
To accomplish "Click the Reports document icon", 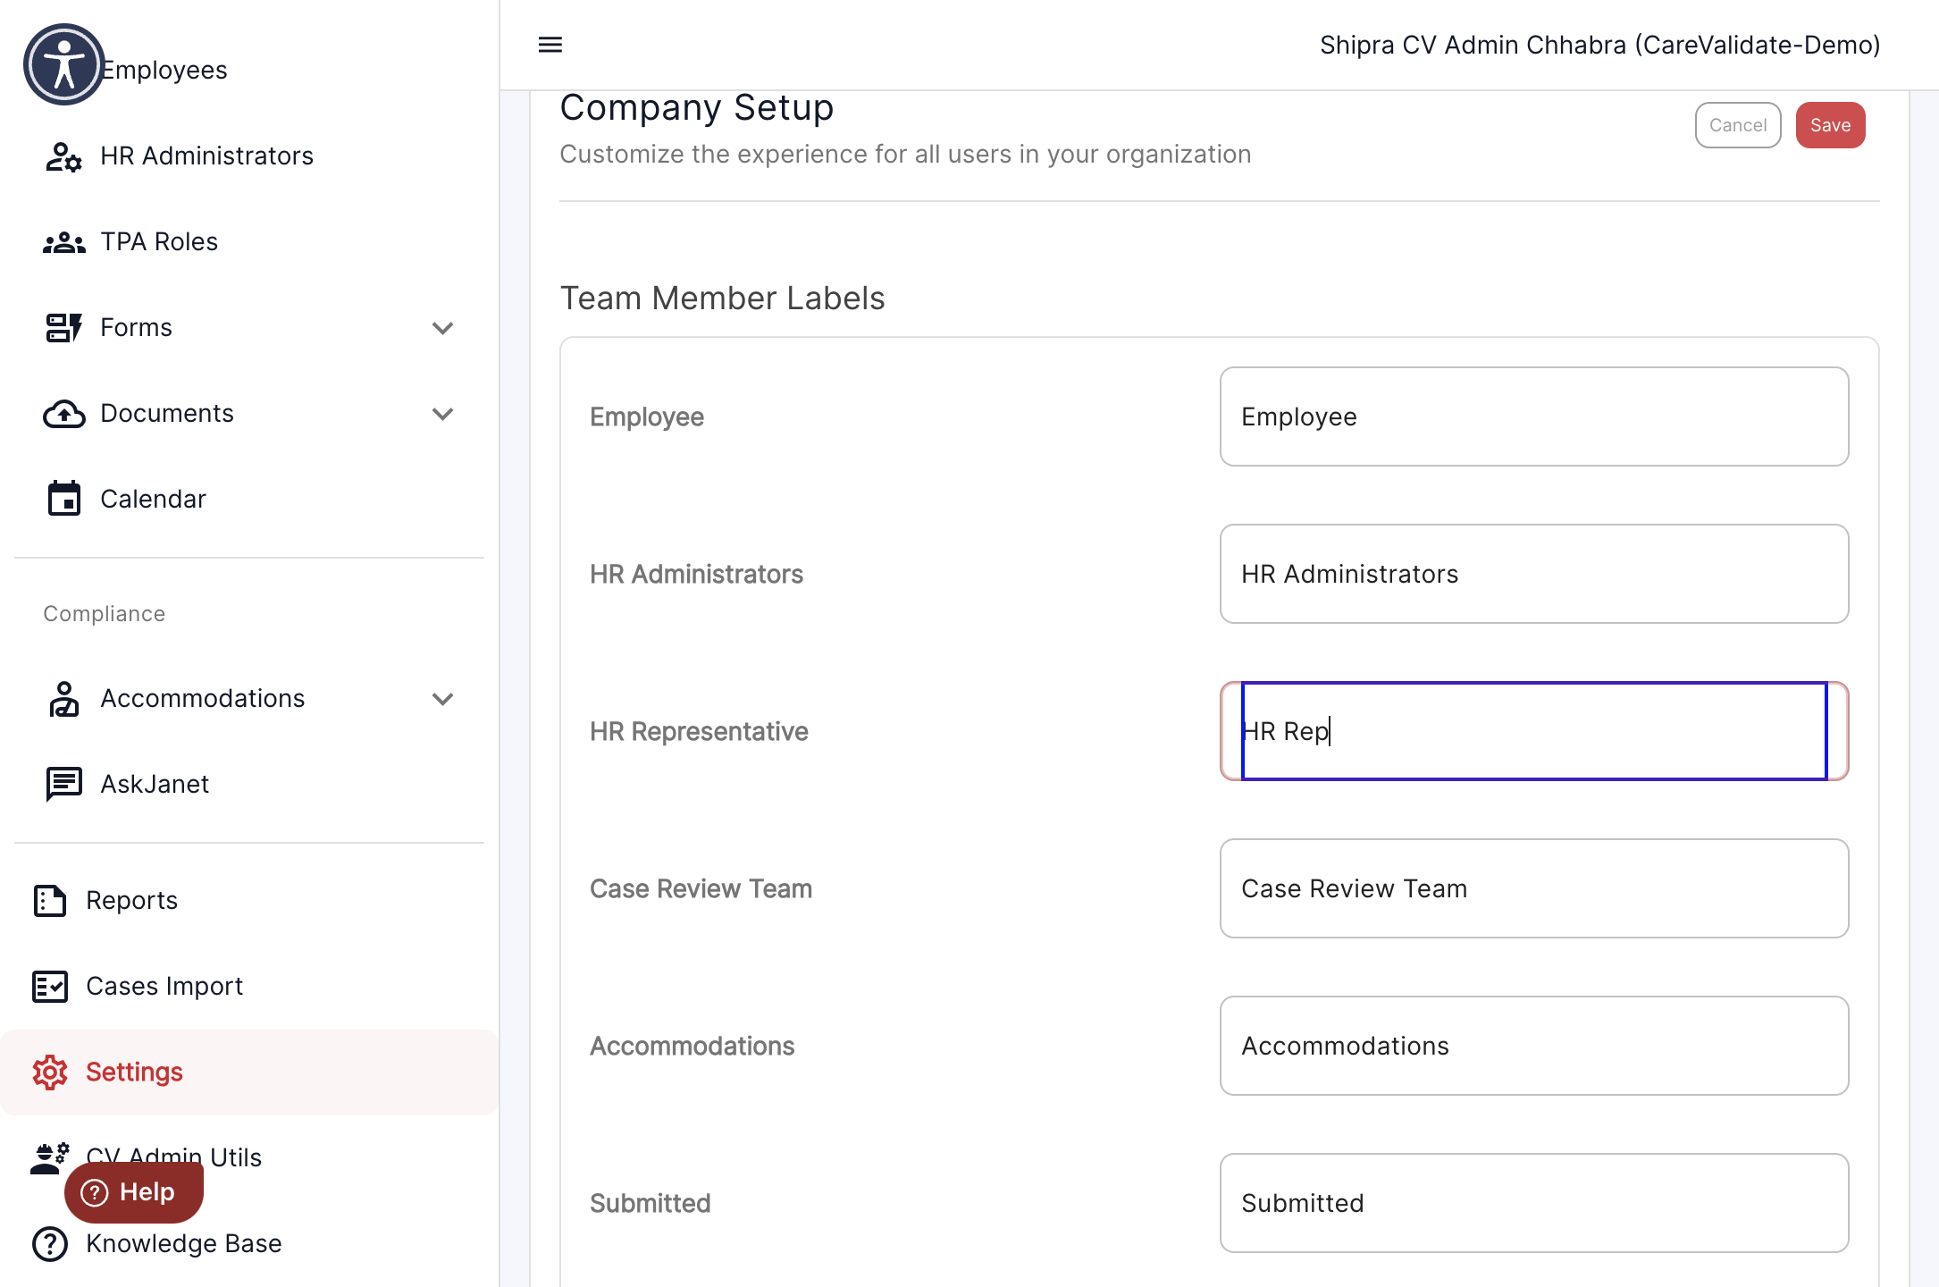I will [x=49, y=901].
